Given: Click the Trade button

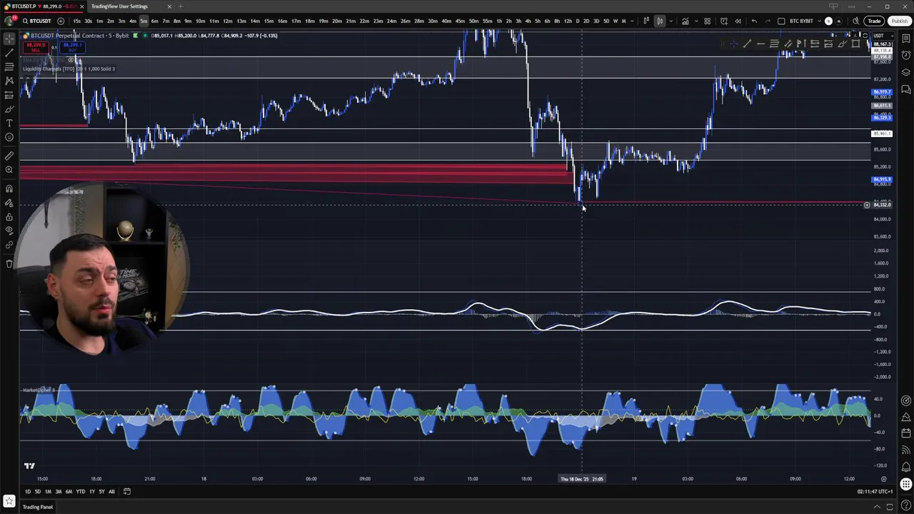Looking at the screenshot, I should (x=874, y=21).
